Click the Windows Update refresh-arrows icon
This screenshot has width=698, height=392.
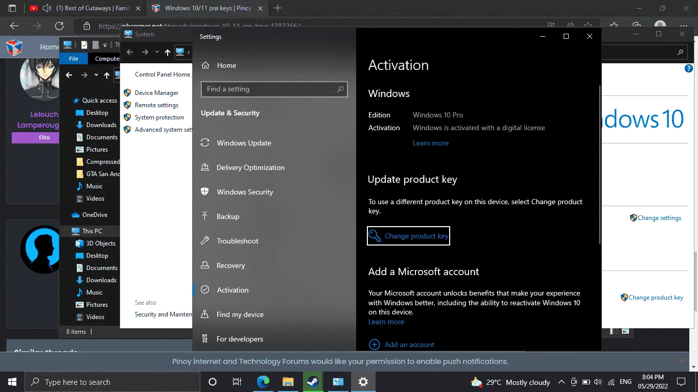[x=205, y=143]
